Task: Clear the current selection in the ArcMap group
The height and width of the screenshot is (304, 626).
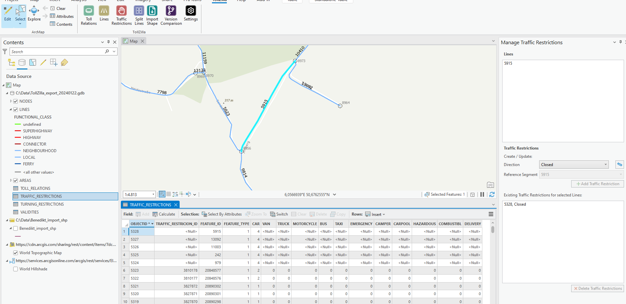Action: coord(58,8)
